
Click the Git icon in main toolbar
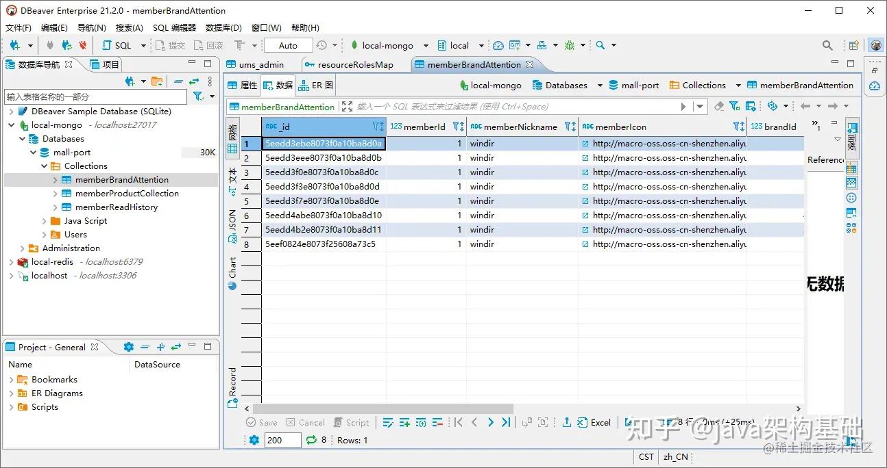pos(514,45)
